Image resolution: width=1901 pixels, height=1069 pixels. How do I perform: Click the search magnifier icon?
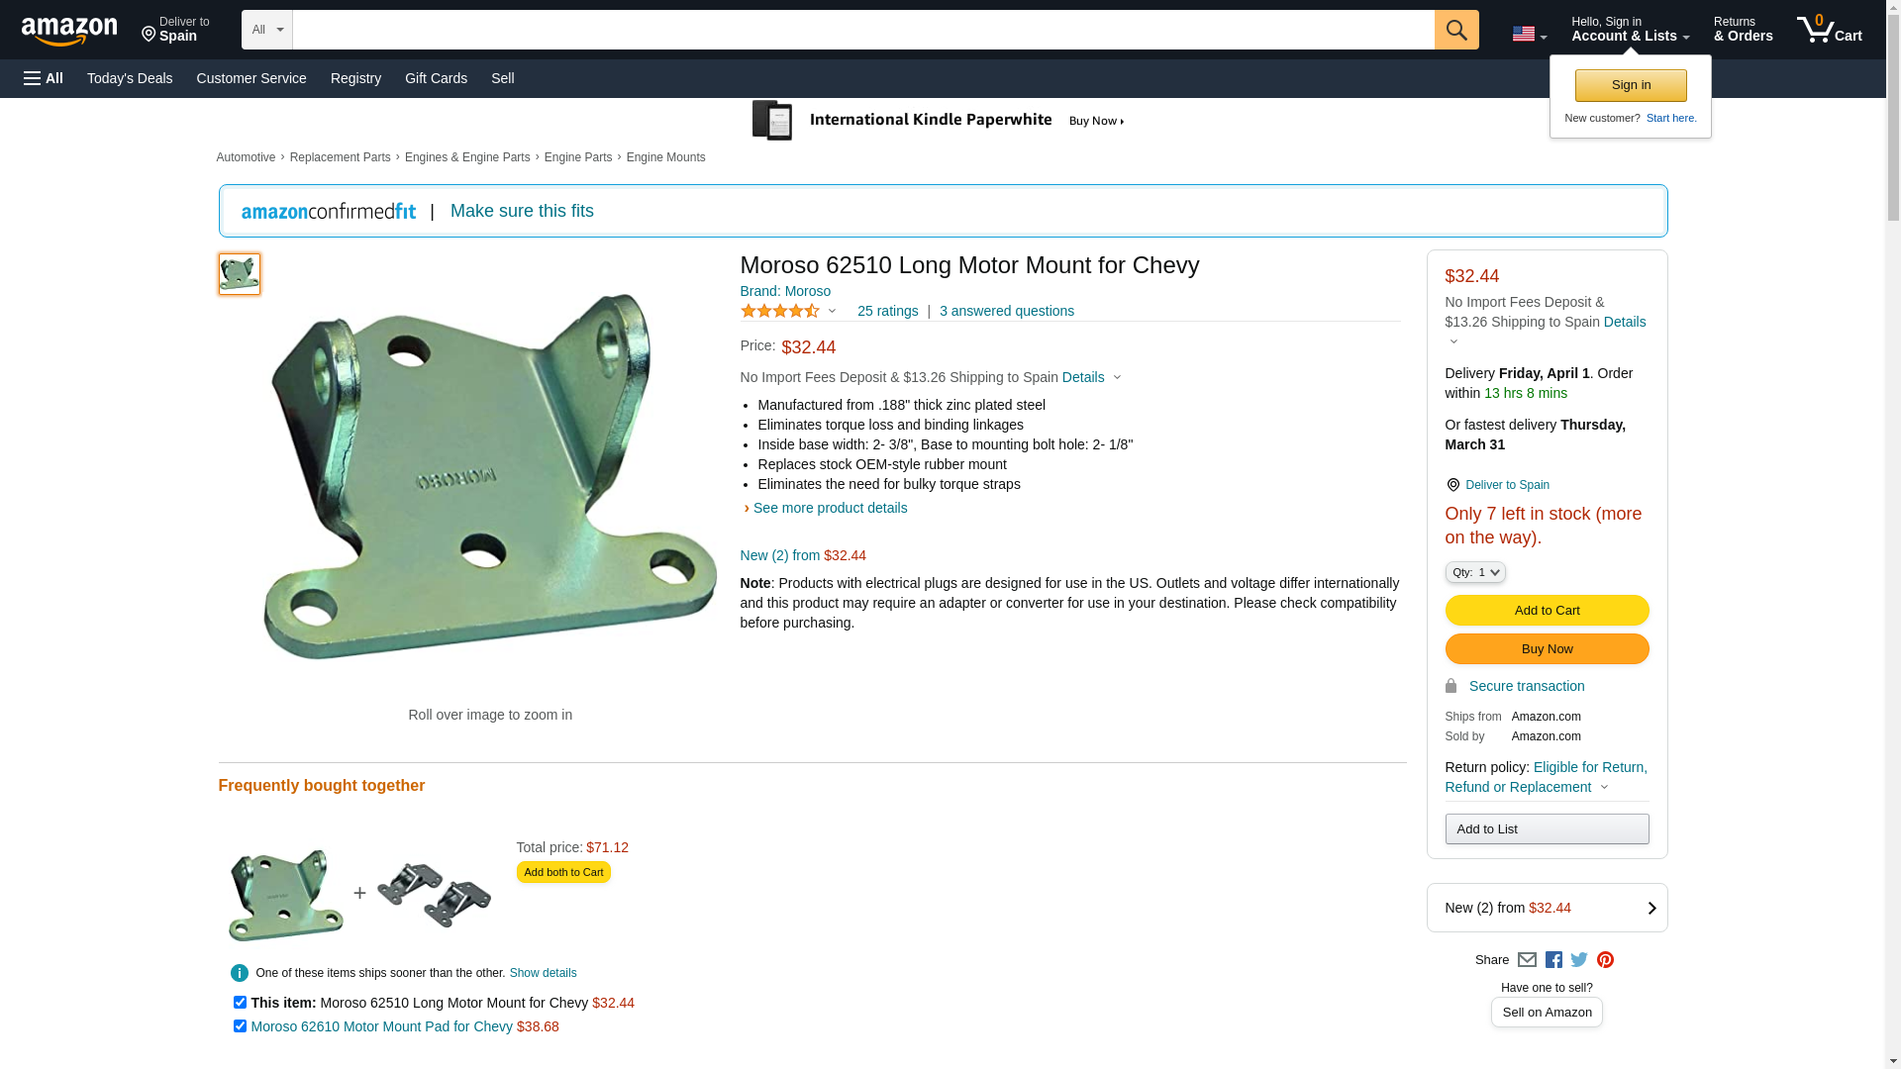click(1455, 30)
